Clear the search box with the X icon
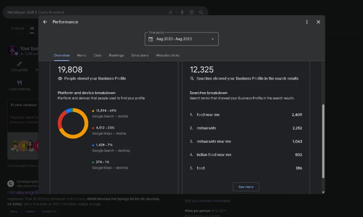 click(171, 12)
